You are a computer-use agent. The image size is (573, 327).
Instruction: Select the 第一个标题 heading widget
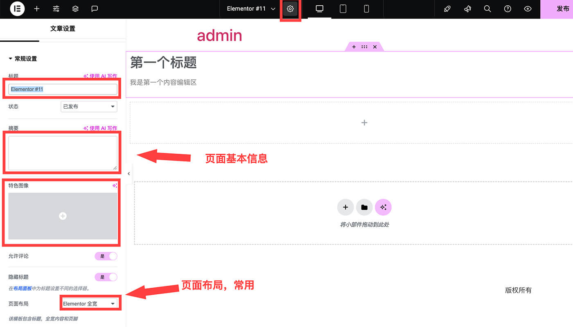[x=163, y=63]
